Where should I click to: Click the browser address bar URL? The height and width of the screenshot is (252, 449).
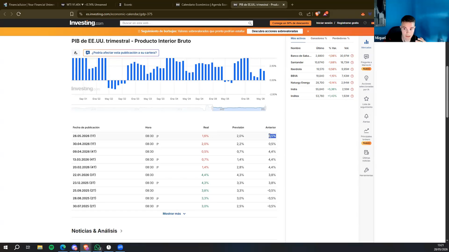(x=119, y=14)
